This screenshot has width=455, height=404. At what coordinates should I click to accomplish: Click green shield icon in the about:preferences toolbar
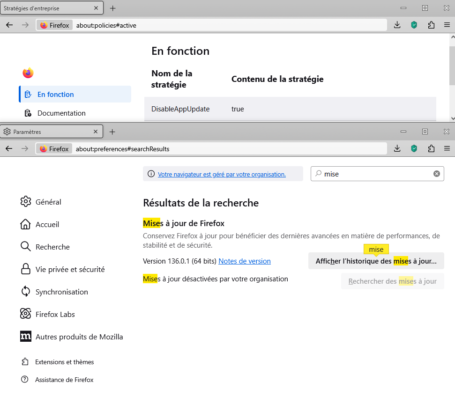tap(414, 148)
